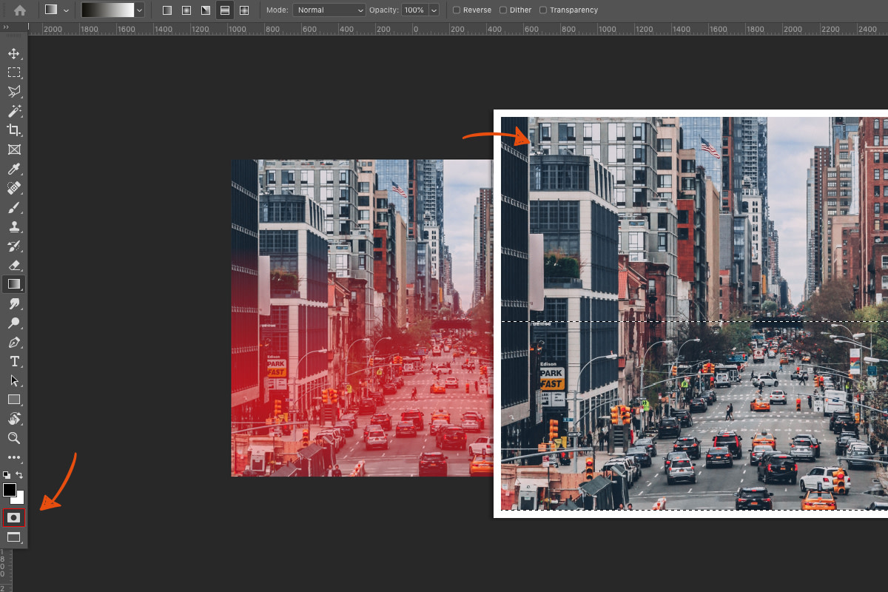Screen dimensions: 888x592
Task: Select the Dodge tool
Action: pos(13,323)
